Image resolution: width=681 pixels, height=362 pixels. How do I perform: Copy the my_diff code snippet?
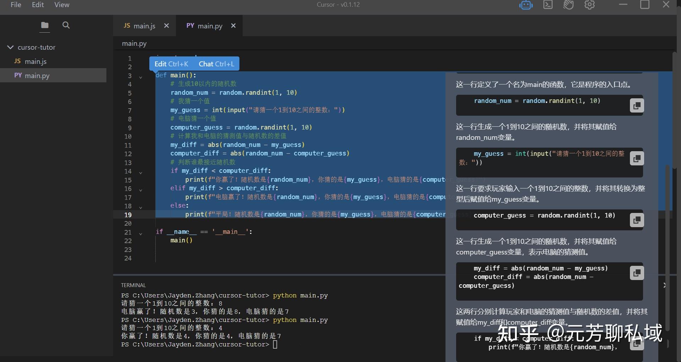coord(637,273)
